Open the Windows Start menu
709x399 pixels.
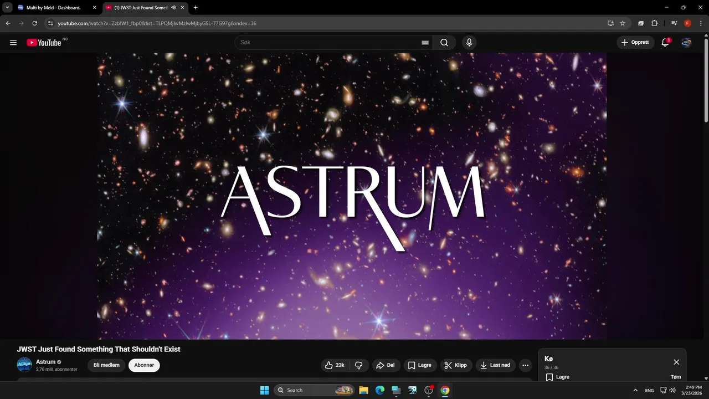(x=264, y=390)
